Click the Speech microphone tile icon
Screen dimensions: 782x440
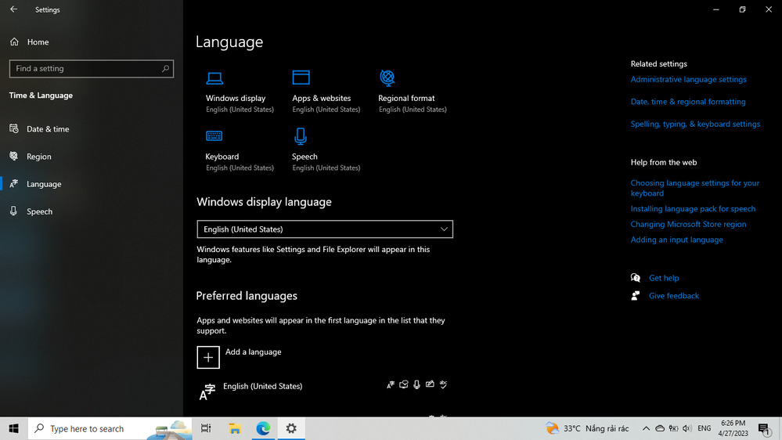coord(301,136)
